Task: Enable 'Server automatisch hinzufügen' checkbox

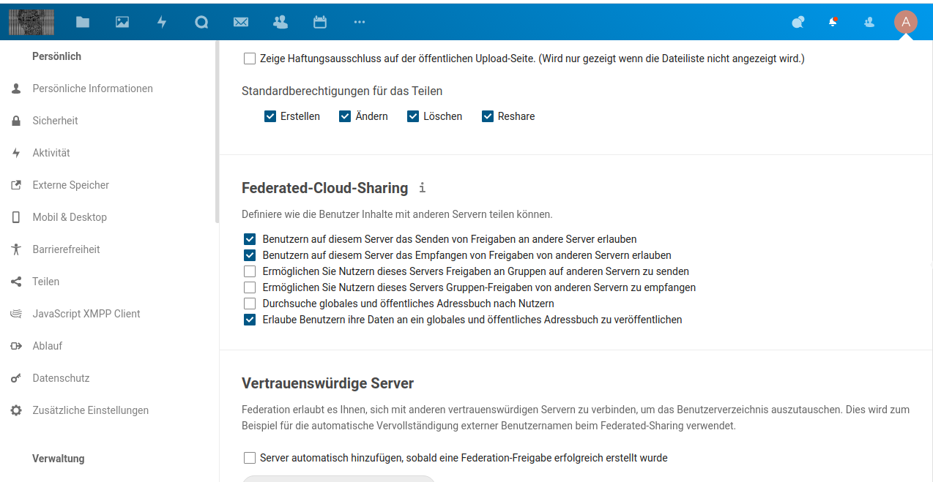Action: [250, 458]
